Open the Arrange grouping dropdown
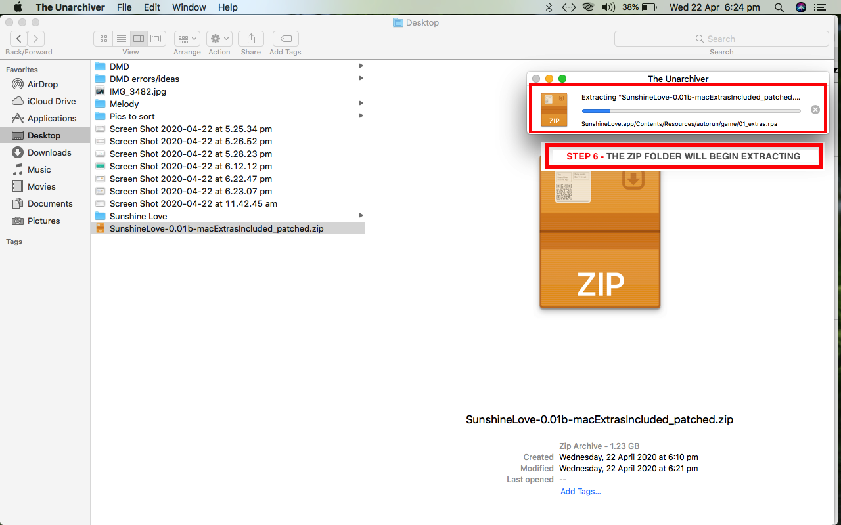Screen dimensions: 841x525 click(x=187, y=39)
